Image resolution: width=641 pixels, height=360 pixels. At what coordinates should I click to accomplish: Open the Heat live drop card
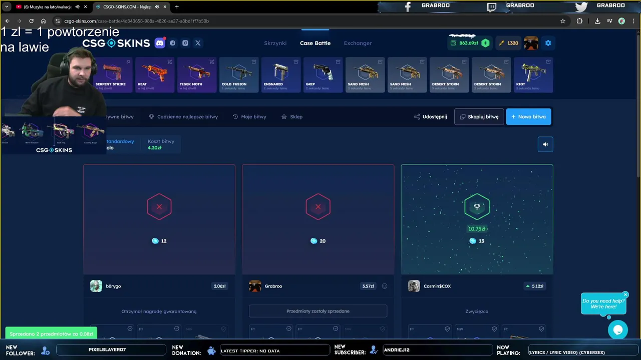[x=155, y=75]
